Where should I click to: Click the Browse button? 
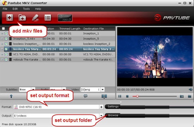point(113,115)
